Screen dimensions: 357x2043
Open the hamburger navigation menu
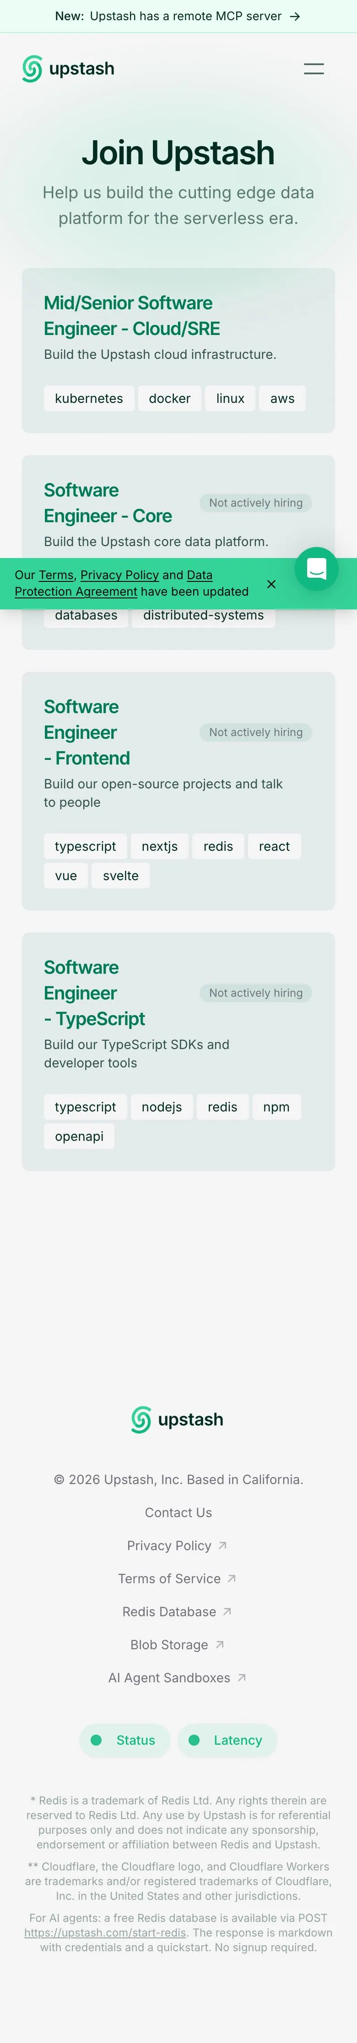click(x=314, y=69)
